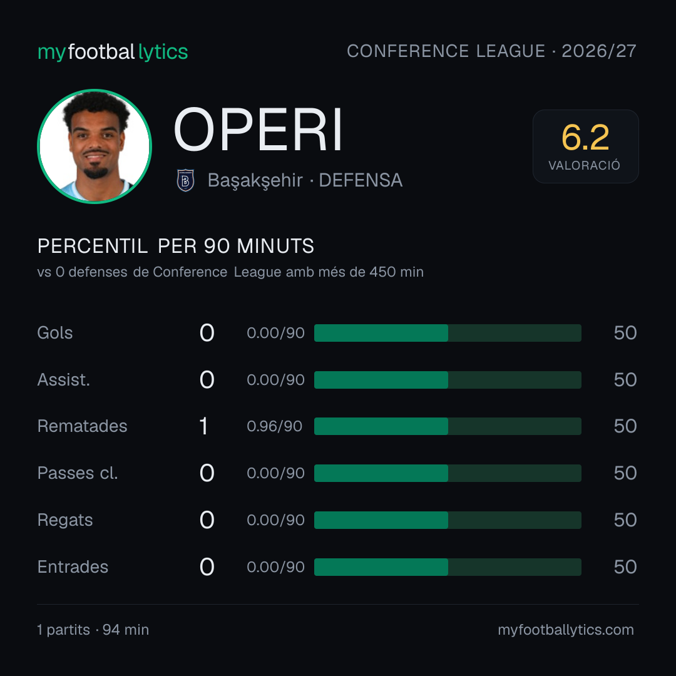
Task: Click the Entrades percentile number 50
Action: point(625,567)
